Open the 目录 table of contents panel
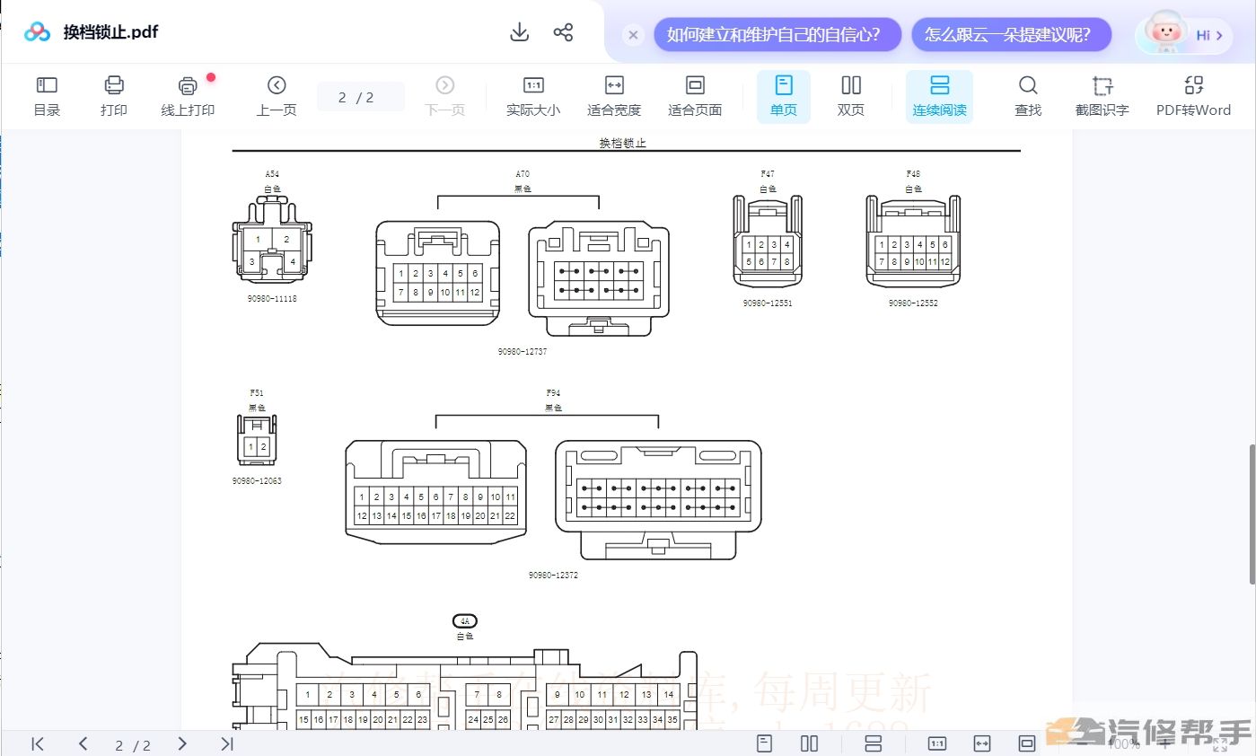This screenshot has height=756, width=1256. tap(47, 96)
